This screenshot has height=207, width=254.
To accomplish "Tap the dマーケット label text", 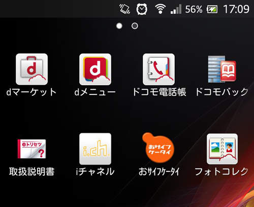I will (x=31, y=92).
